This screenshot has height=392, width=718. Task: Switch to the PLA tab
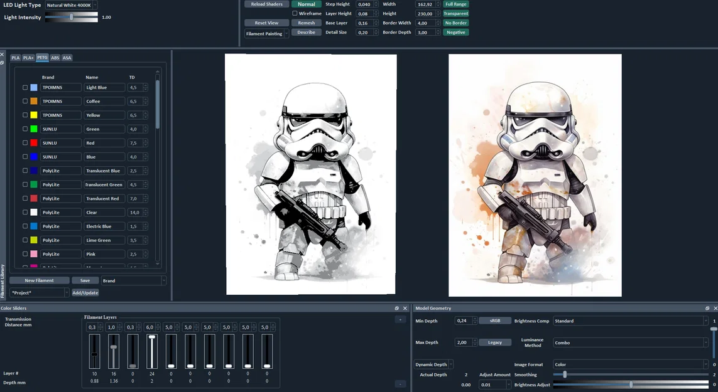tap(16, 58)
